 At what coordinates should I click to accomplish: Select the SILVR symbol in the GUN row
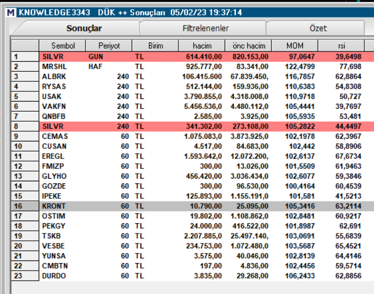(53, 56)
